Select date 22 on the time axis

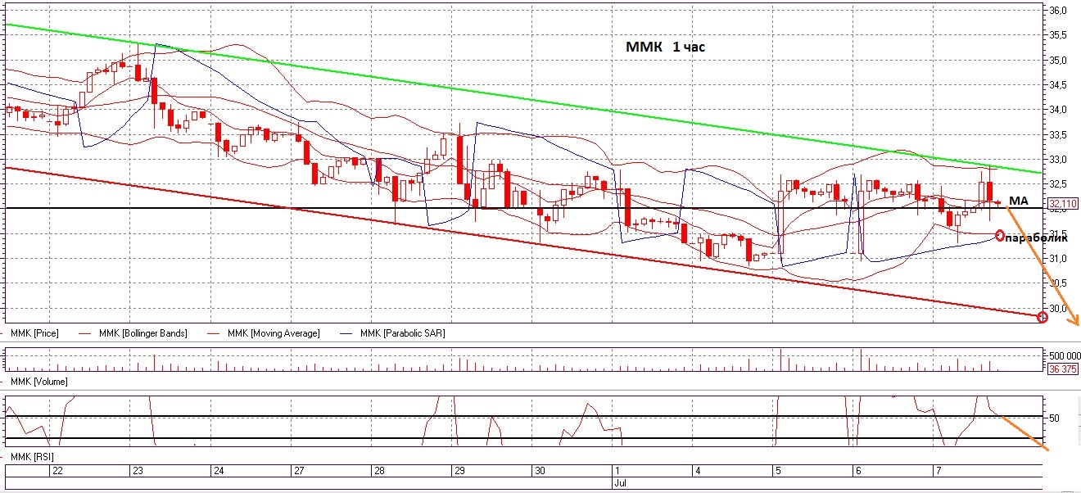57,471
